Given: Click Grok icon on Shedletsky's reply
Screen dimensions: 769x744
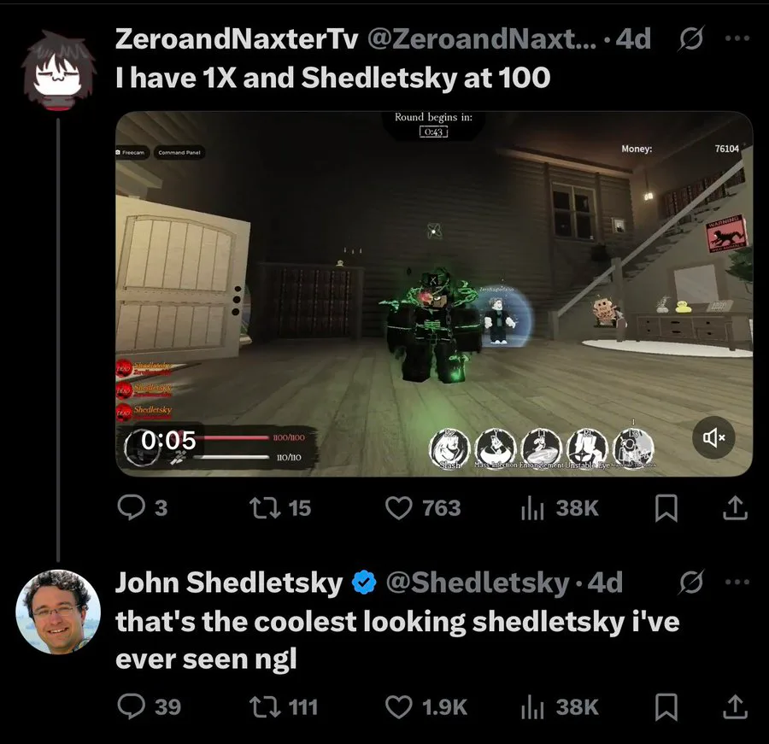Looking at the screenshot, I should click(691, 582).
